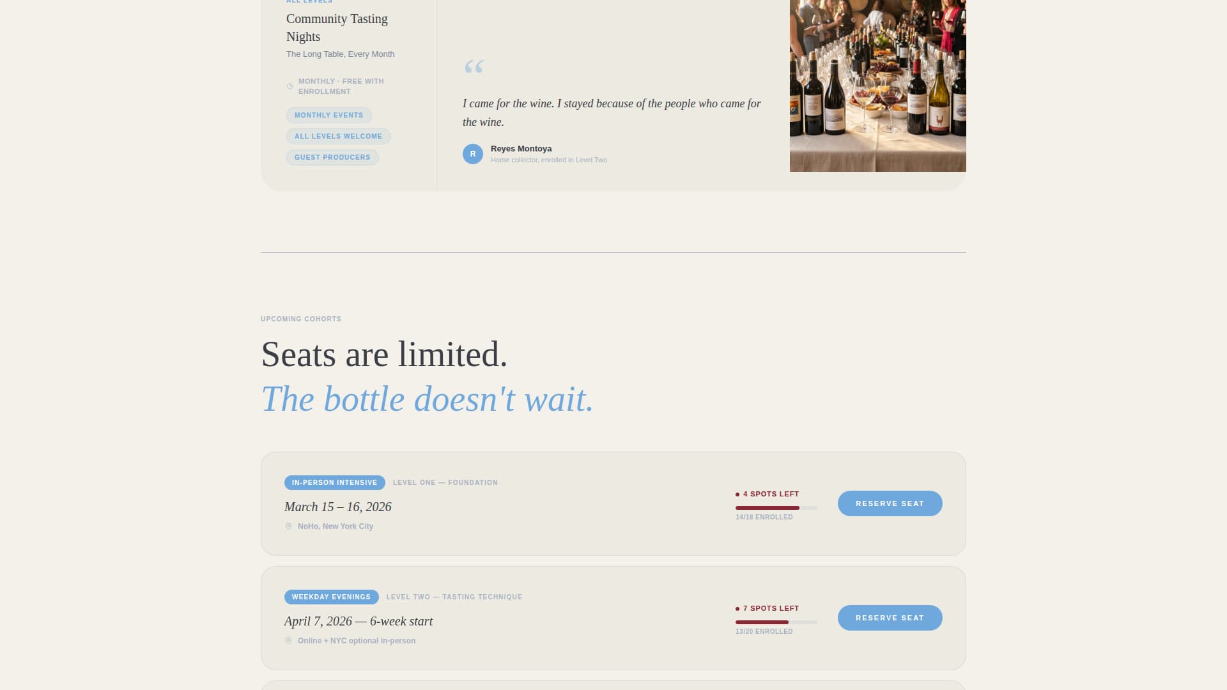
Task: Click the red dot beside 4 Spots Left
Action: tap(737, 494)
